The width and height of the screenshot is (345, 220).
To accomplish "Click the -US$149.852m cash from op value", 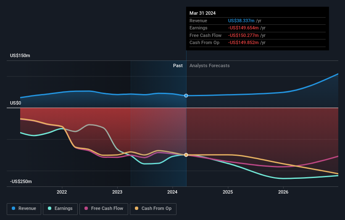I will (243, 43).
